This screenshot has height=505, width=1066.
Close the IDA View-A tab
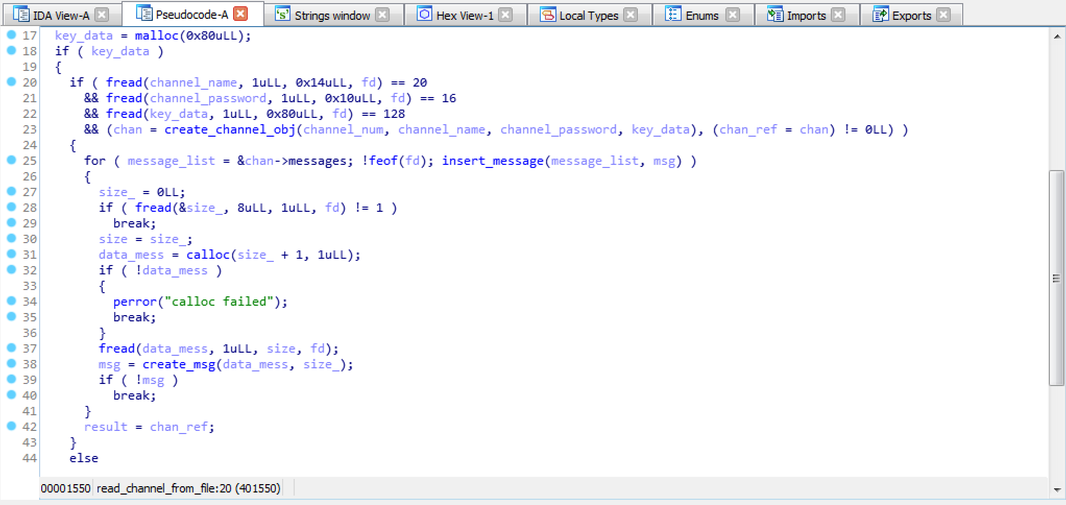(102, 15)
